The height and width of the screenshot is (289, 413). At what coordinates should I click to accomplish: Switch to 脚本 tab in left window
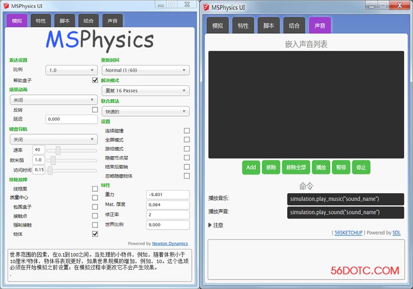click(65, 21)
